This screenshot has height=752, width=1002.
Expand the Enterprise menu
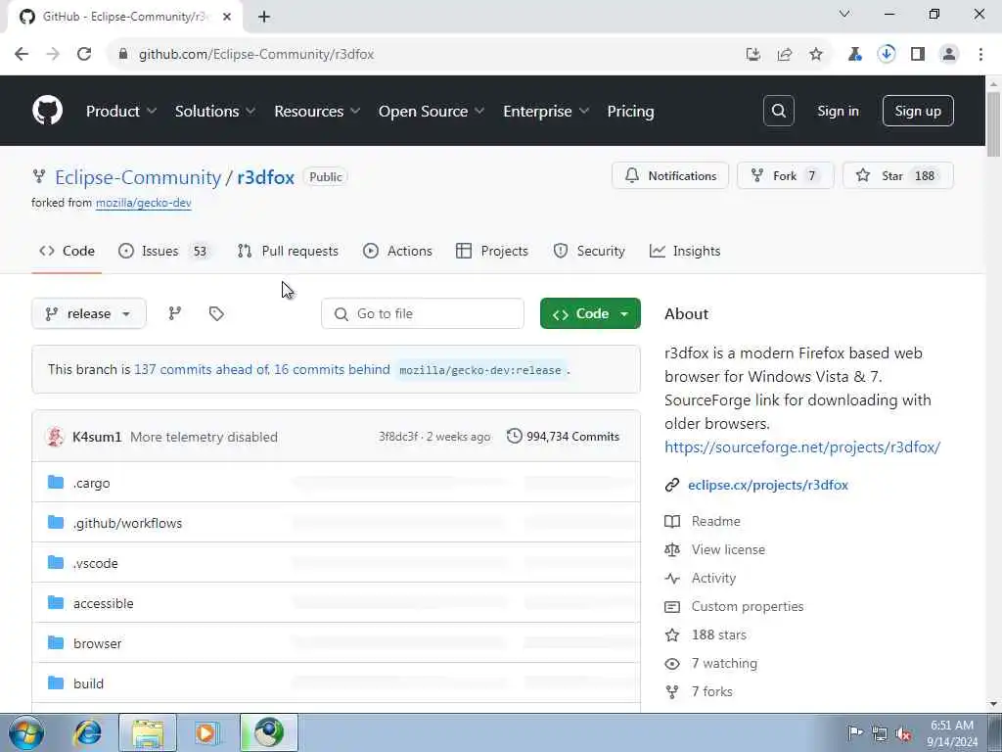point(546,111)
